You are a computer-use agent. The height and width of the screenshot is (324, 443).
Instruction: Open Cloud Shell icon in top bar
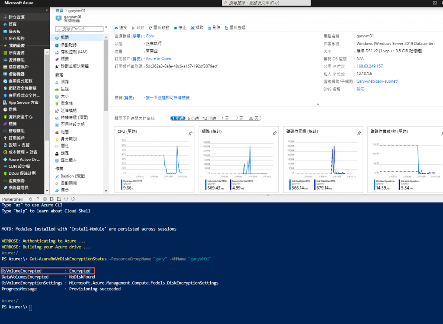pos(435,3)
